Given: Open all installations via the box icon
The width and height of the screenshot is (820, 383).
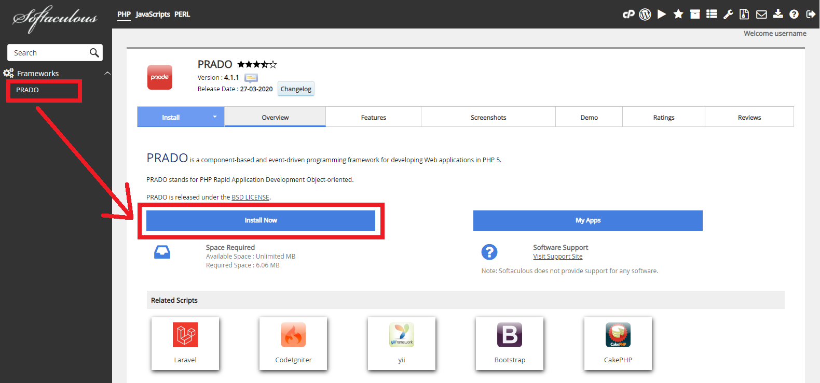Looking at the screenshot, I should click(x=695, y=15).
